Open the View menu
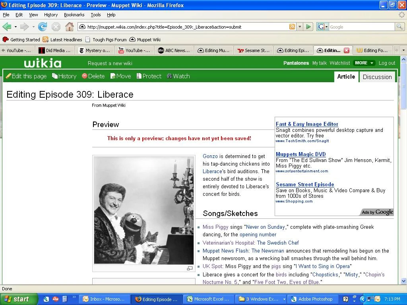The height and width of the screenshot is (305, 407). (x=33, y=15)
